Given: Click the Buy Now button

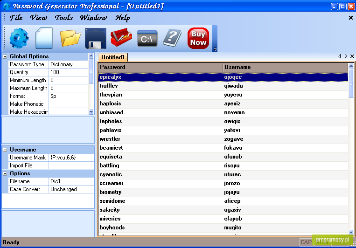Looking at the screenshot, I should tap(198, 38).
